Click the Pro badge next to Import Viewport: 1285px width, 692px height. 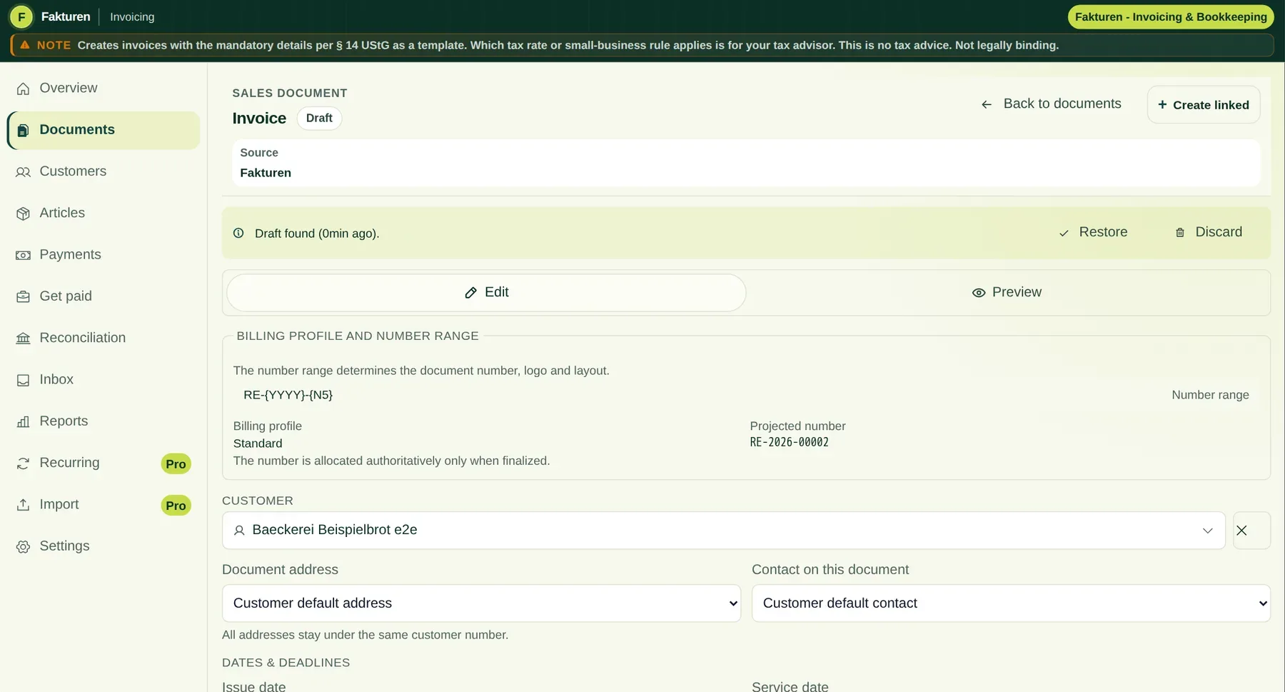pos(176,505)
